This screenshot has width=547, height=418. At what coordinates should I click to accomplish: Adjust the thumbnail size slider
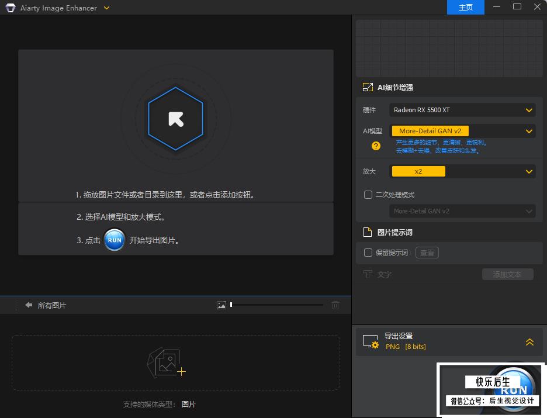(276, 305)
